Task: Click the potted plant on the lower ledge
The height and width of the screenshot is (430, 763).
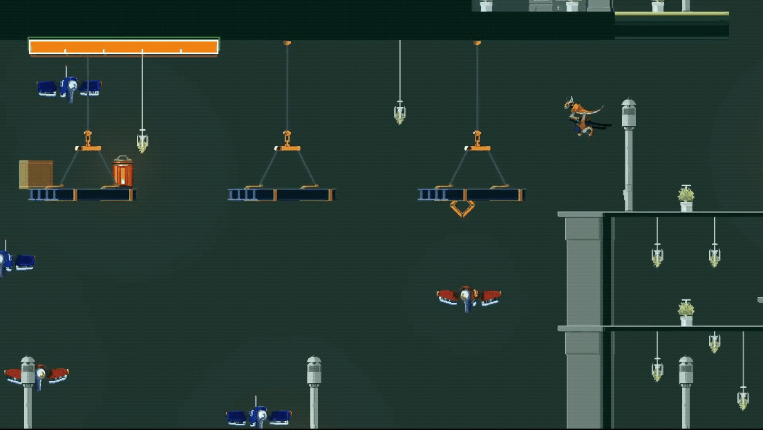Action: (x=686, y=312)
